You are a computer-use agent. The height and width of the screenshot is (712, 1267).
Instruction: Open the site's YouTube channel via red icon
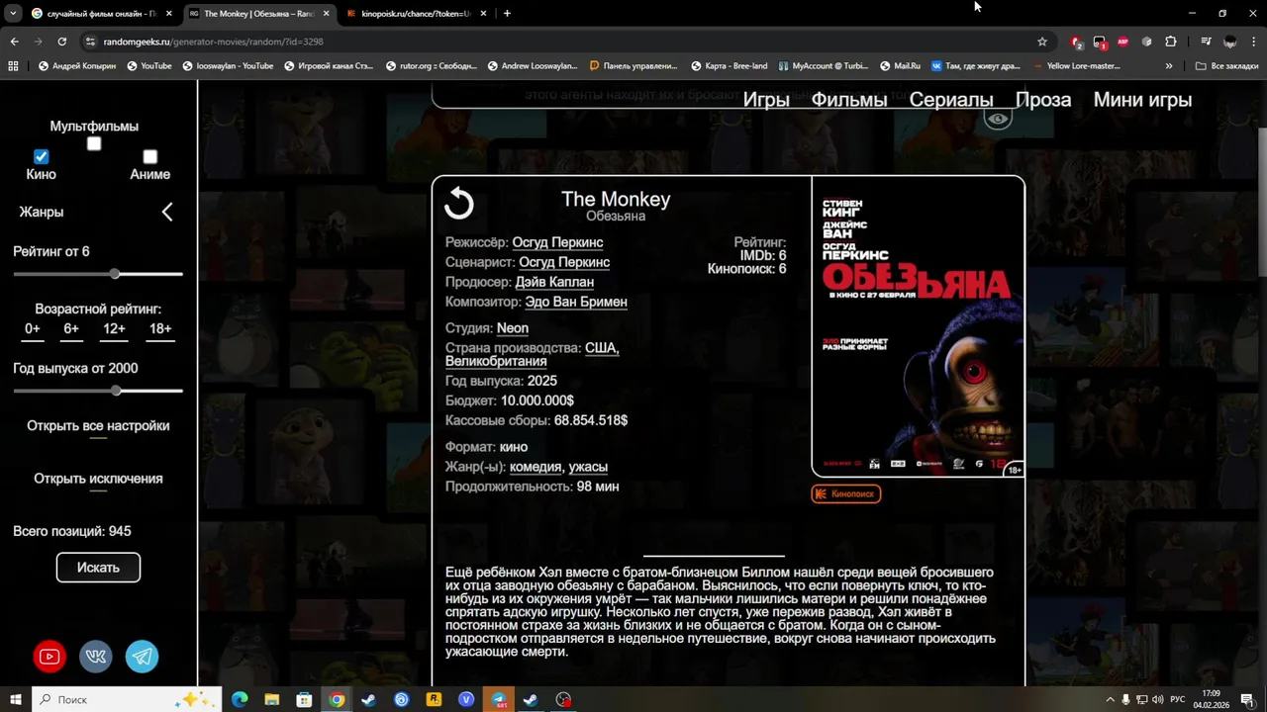click(49, 657)
